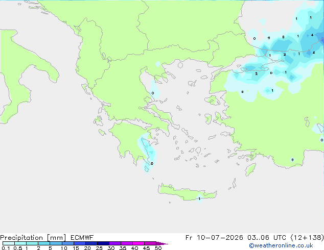Select the 15 mm legend color box
Image resolution: width=324 pixels, height=250 pixels.
point(79,243)
